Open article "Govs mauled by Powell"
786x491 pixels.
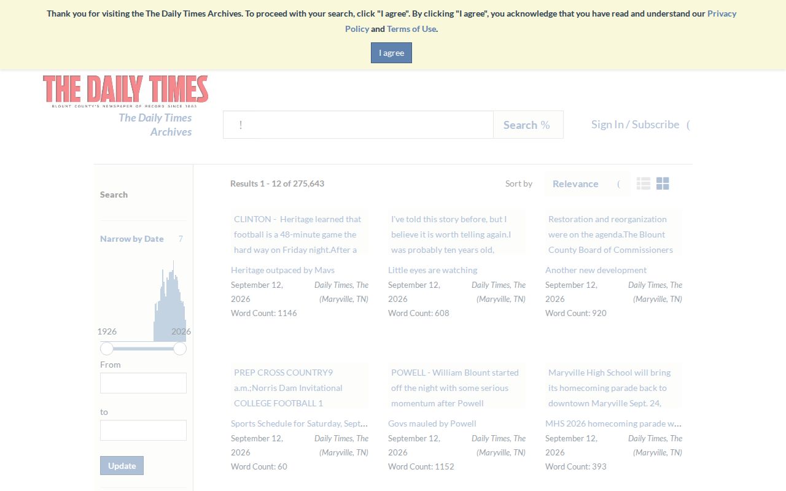click(432, 423)
